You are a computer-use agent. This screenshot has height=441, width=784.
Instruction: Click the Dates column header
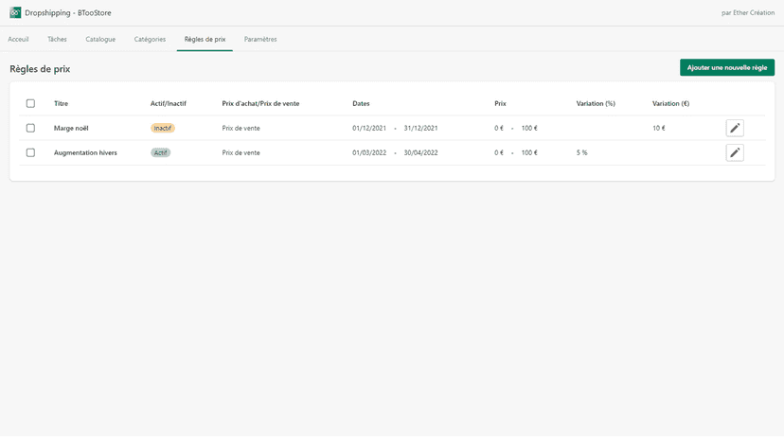click(361, 103)
